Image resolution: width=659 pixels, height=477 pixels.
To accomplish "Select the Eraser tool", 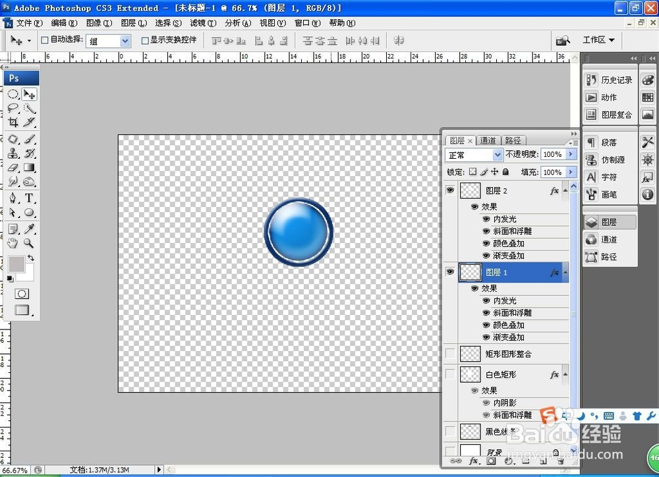I will (x=13, y=167).
